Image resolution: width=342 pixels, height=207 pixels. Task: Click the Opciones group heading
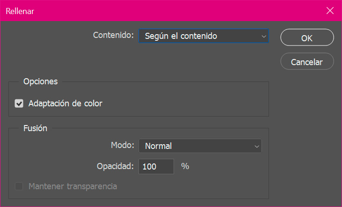pos(41,81)
